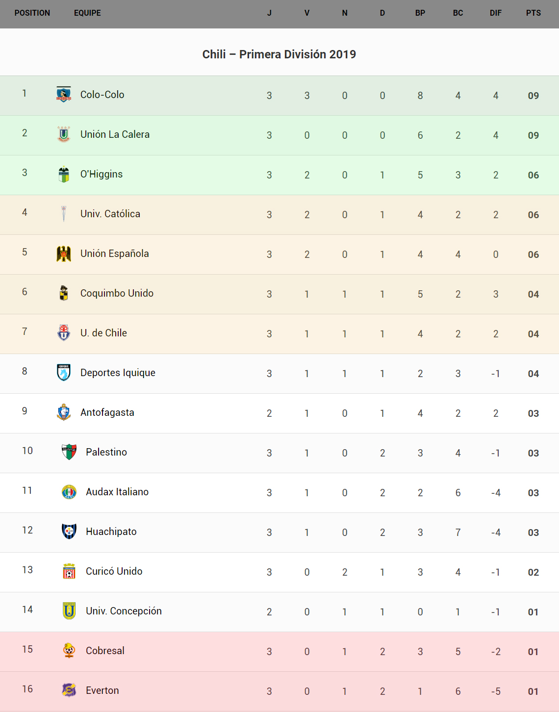Viewport: 559px width, 712px height.
Task: Click the Colo-Colo club crest
Action: [64, 94]
